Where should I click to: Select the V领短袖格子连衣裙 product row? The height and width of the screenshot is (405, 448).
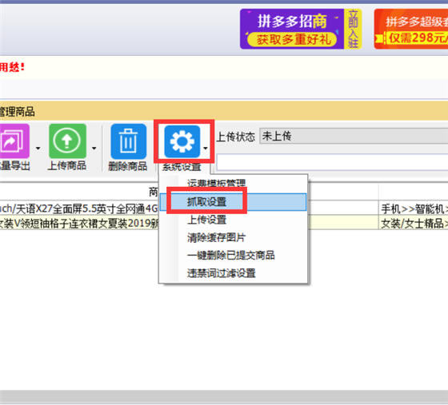pyautogui.click(x=224, y=223)
